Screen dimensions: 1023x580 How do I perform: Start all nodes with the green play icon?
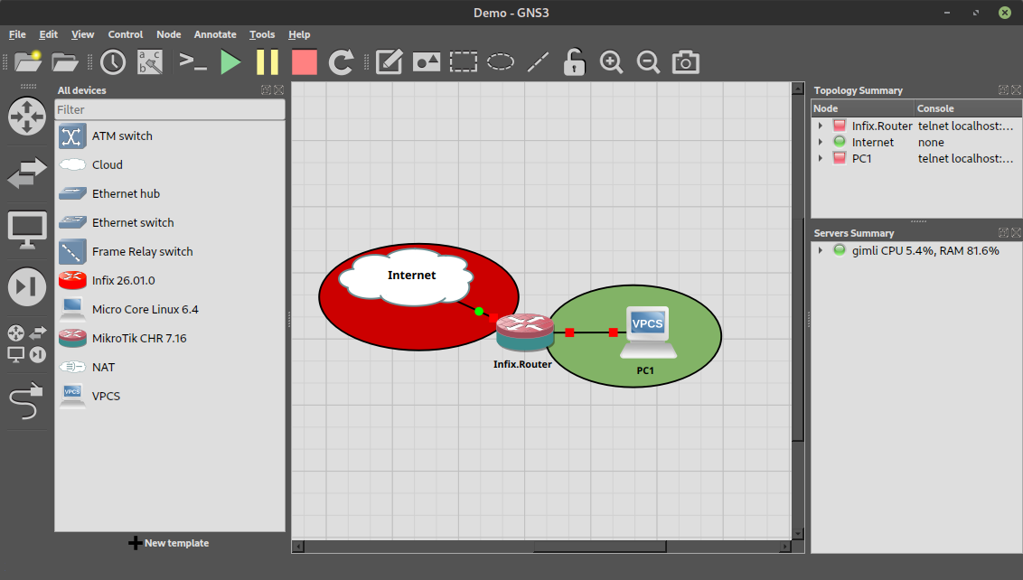[x=231, y=62]
